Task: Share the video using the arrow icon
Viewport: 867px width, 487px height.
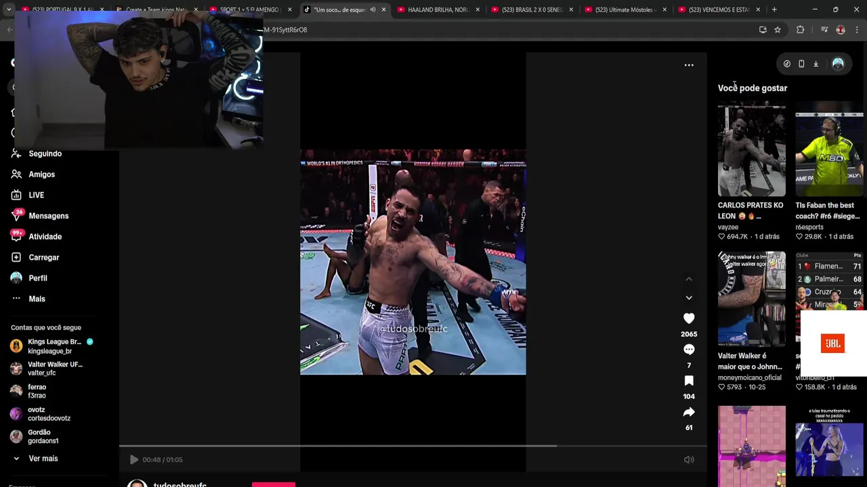Action: pyautogui.click(x=689, y=412)
